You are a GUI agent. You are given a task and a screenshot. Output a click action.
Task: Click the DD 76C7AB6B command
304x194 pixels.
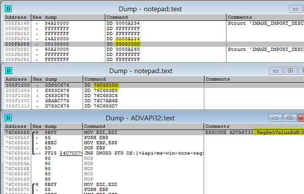[101, 101]
